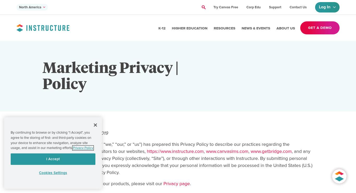The width and height of the screenshot is (356, 193).
Task: Expand the North America region selector
Action: (x=32, y=7)
